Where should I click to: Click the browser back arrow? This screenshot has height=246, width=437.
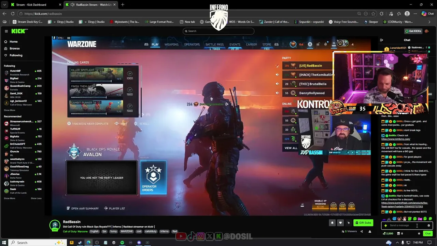click(x=4, y=14)
